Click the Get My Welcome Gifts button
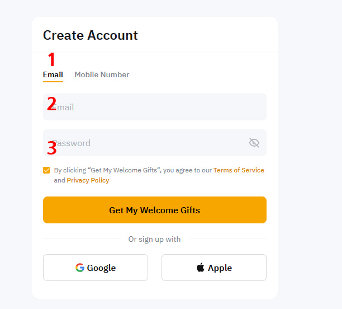Viewport: 342px width, 309px height. click(x=155, y=210)
